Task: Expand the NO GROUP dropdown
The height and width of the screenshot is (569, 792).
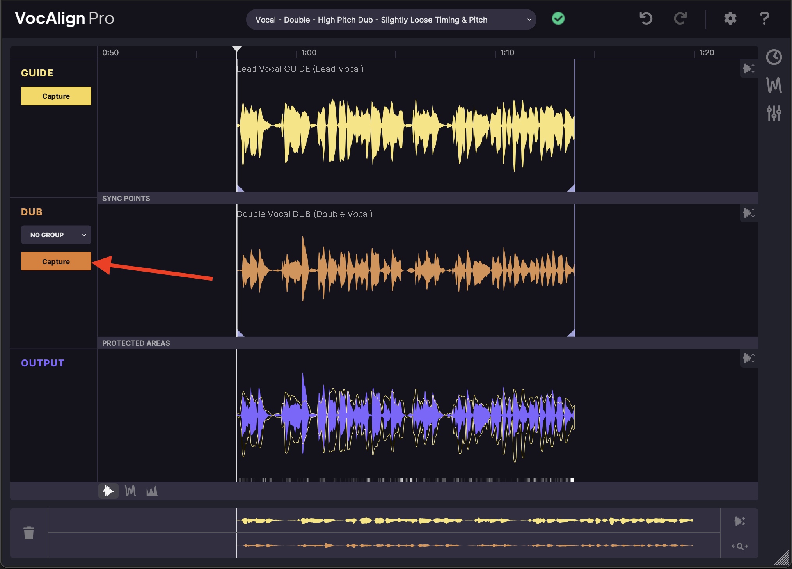Action: [56, 235]
